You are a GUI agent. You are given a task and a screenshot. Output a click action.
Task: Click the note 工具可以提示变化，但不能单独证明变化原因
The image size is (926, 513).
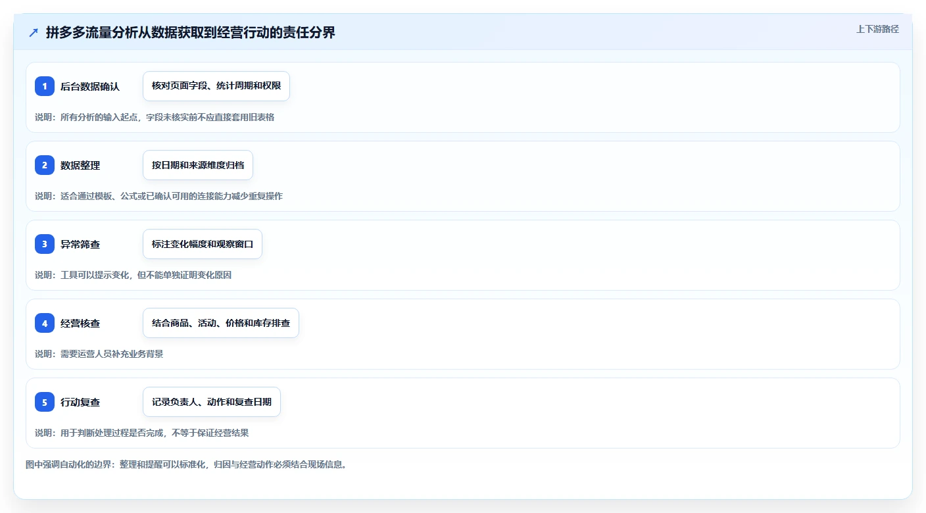[133, 275]
